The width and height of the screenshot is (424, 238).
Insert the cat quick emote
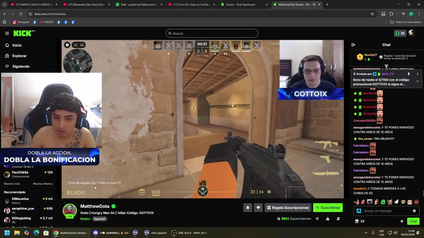click(390, 202)
